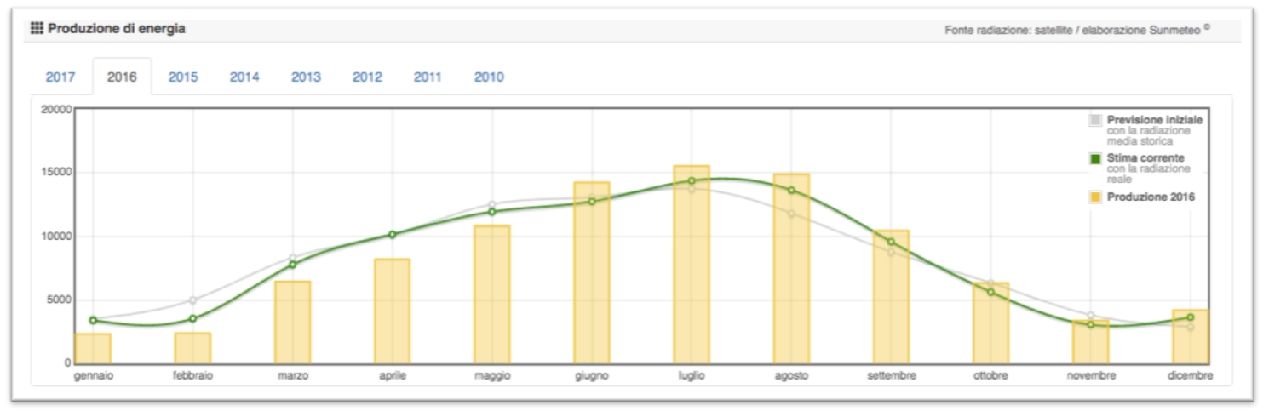View the 2011 year tab
This screenshot has height=411, width=1263.
click(x=428, y=77)
